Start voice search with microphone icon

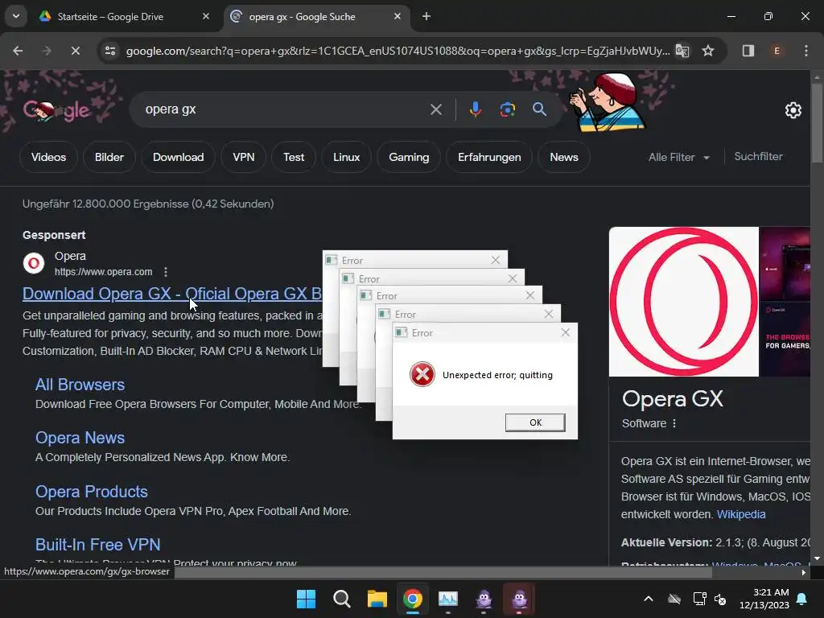[475, 109]
